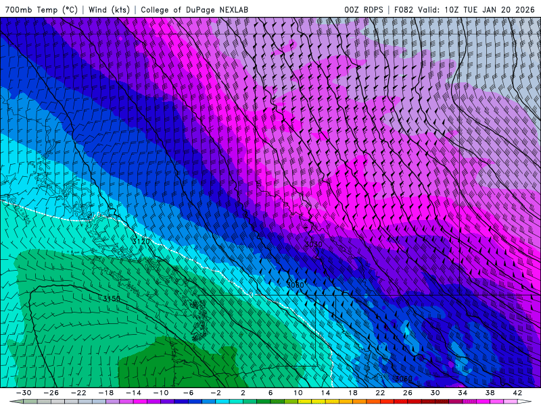Click the 3060 contour label nearest the colorbar

[x=404, y=379]
